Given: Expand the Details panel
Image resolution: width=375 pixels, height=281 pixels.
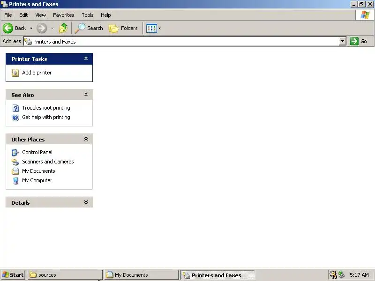Looking at the screenshot, I should pos(86,202).
